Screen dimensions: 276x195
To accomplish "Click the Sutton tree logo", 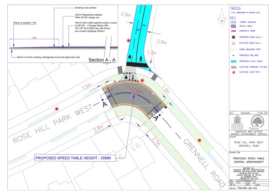I will (x=257, y=122).
